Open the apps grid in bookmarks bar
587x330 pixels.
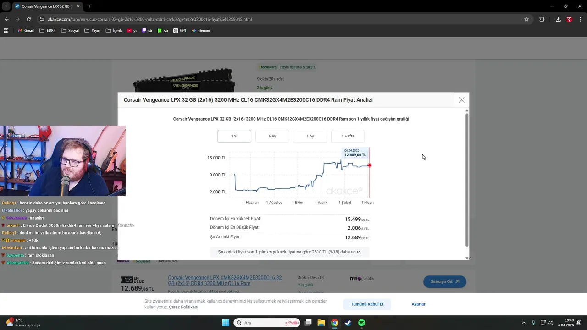click(x=6, y=31)
